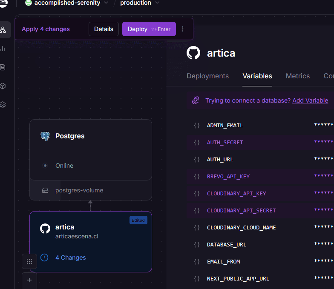334x289 pixels.
Task: Click the Apply 4 changes text
Action: coord(46,29)
